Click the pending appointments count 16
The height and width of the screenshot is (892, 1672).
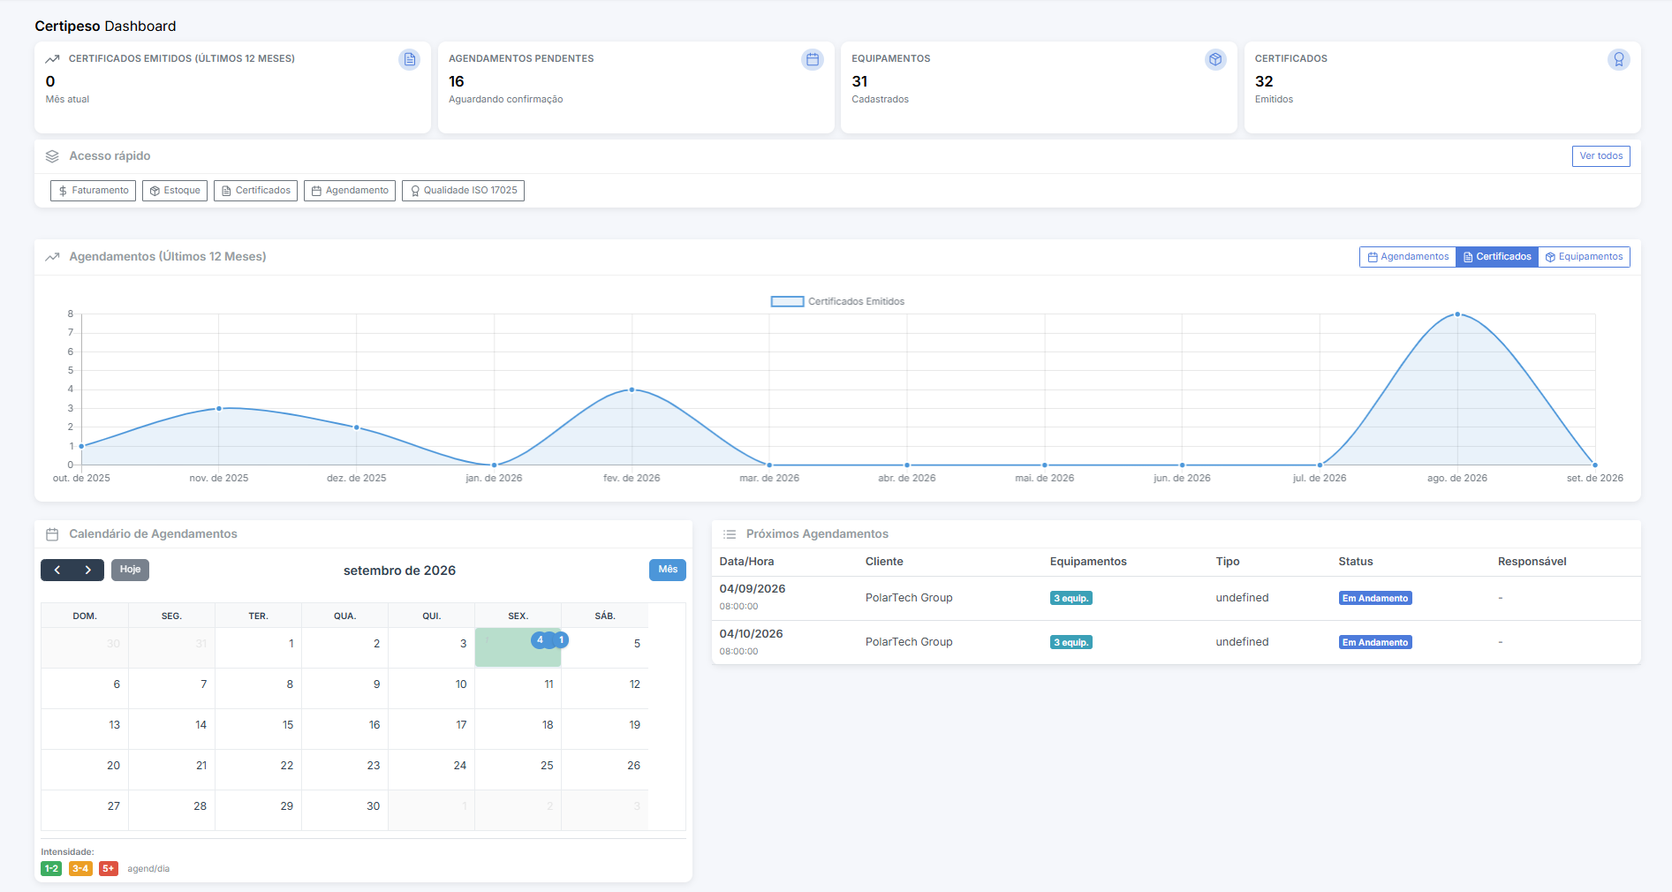click(x=457, y=81)
